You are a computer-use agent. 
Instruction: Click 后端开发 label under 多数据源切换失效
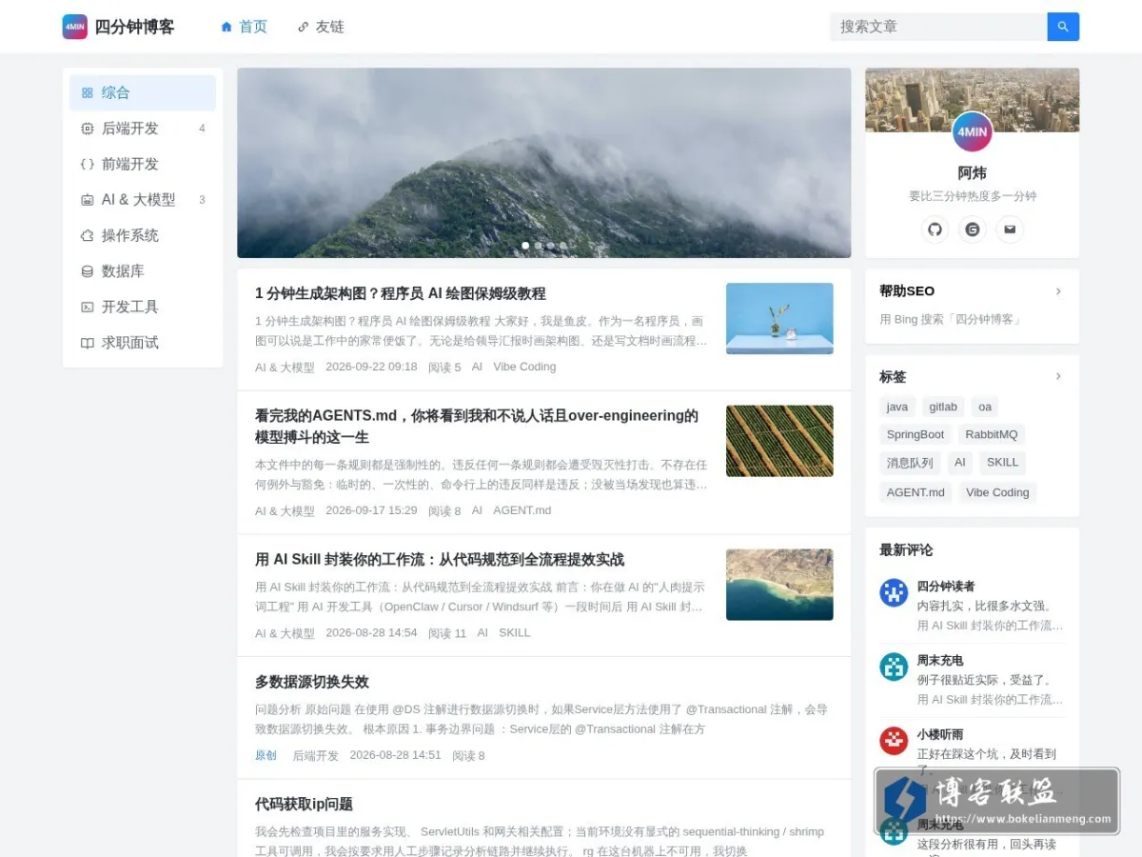(315, 756)
